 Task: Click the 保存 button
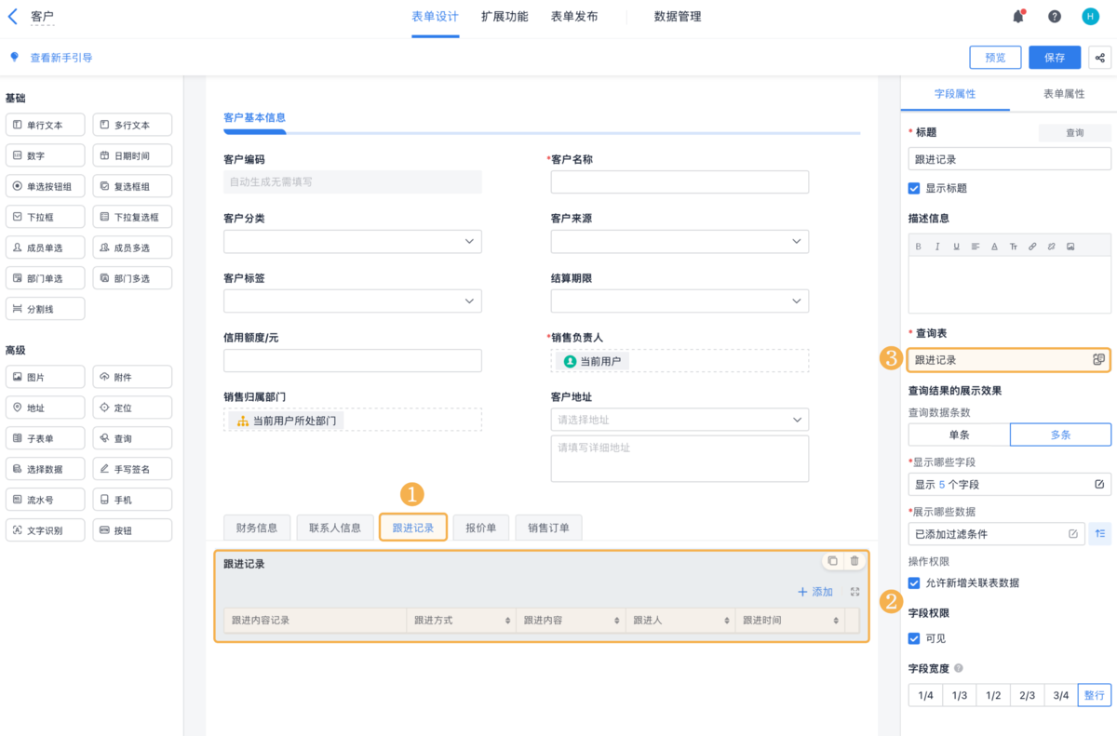click(x=1055, y=58)
